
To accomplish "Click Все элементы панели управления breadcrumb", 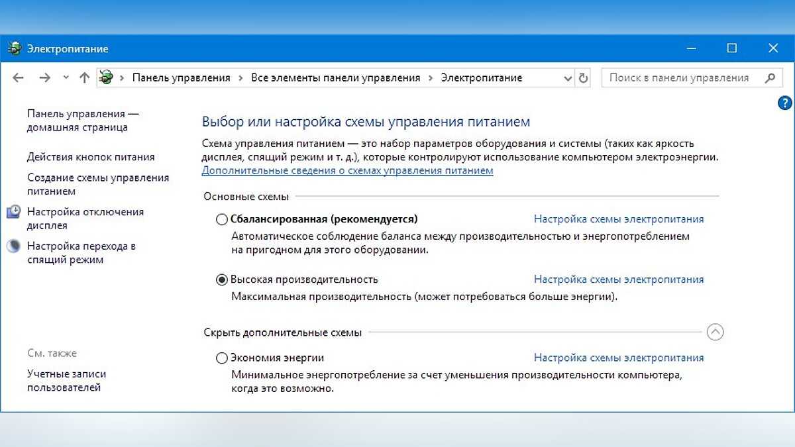I will pos(335,77).
